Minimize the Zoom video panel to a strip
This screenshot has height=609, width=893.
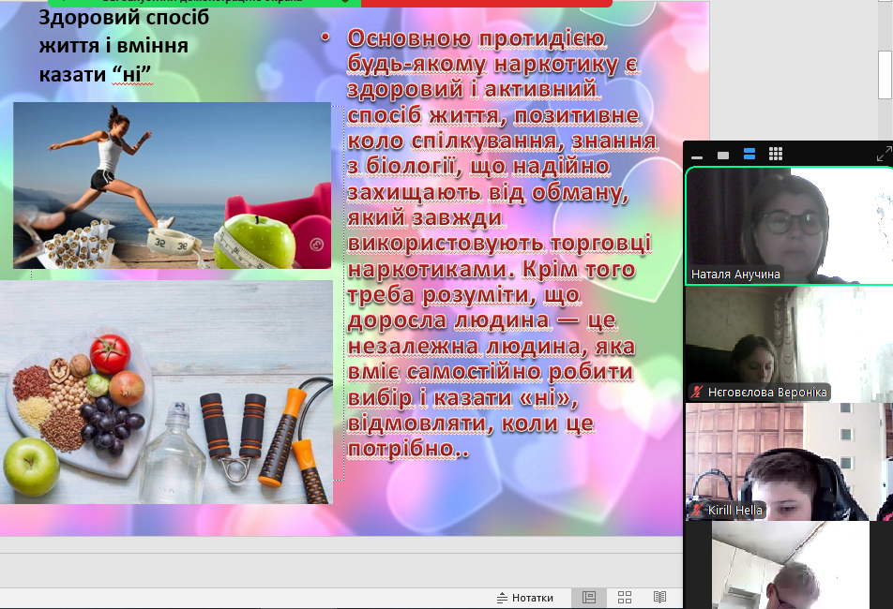(697, 156)
